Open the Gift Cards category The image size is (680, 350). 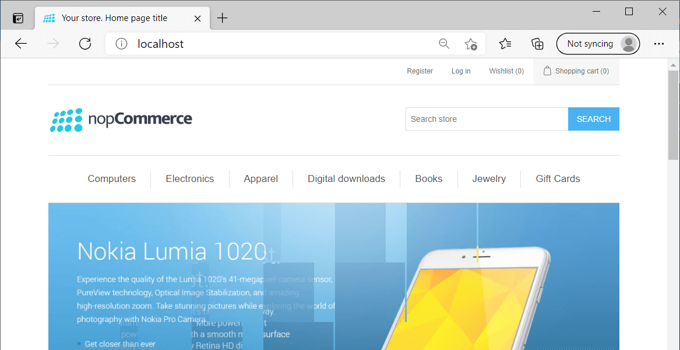pos(558,178)
